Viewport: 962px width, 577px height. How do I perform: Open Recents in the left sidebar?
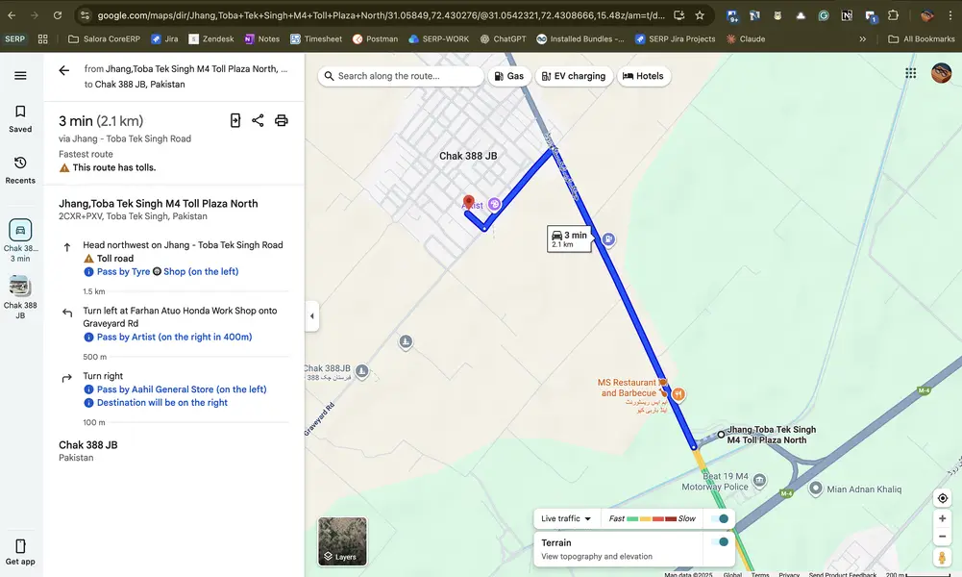(x=20, y=169)
